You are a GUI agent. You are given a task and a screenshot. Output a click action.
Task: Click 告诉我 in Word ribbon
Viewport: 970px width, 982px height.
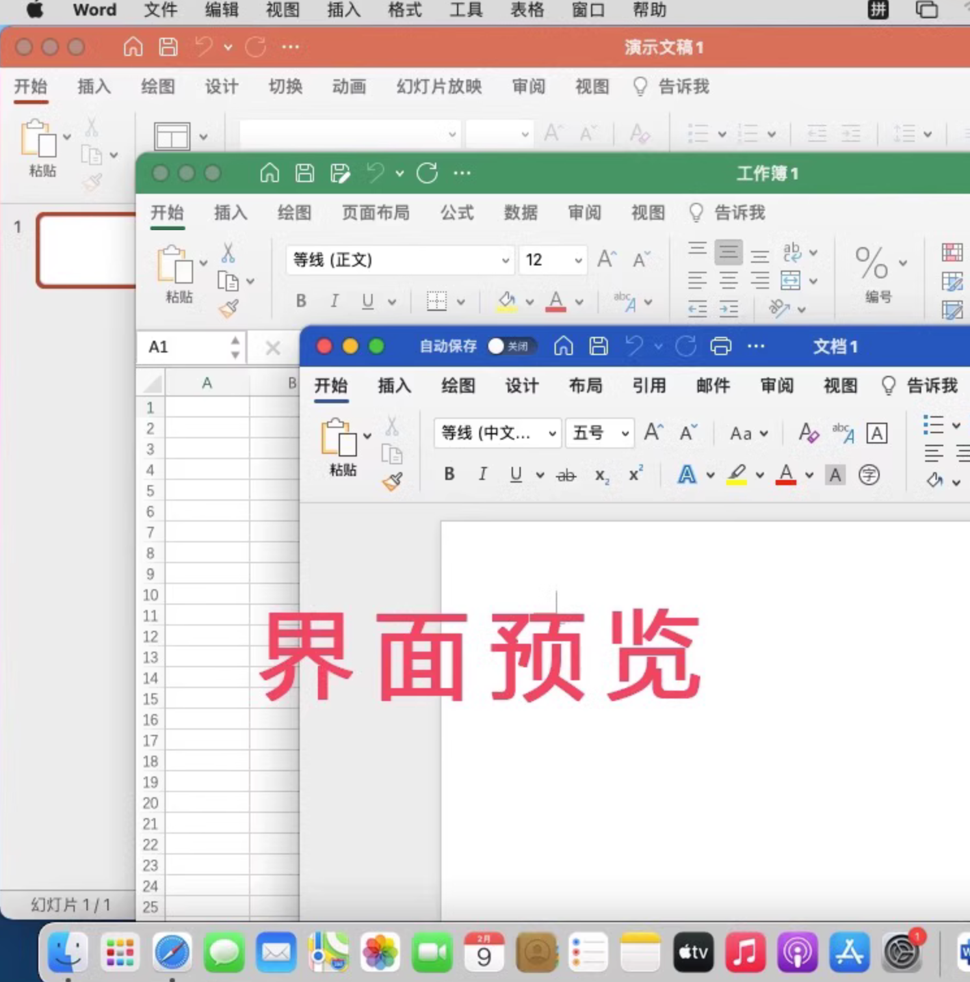coord(919,386)
